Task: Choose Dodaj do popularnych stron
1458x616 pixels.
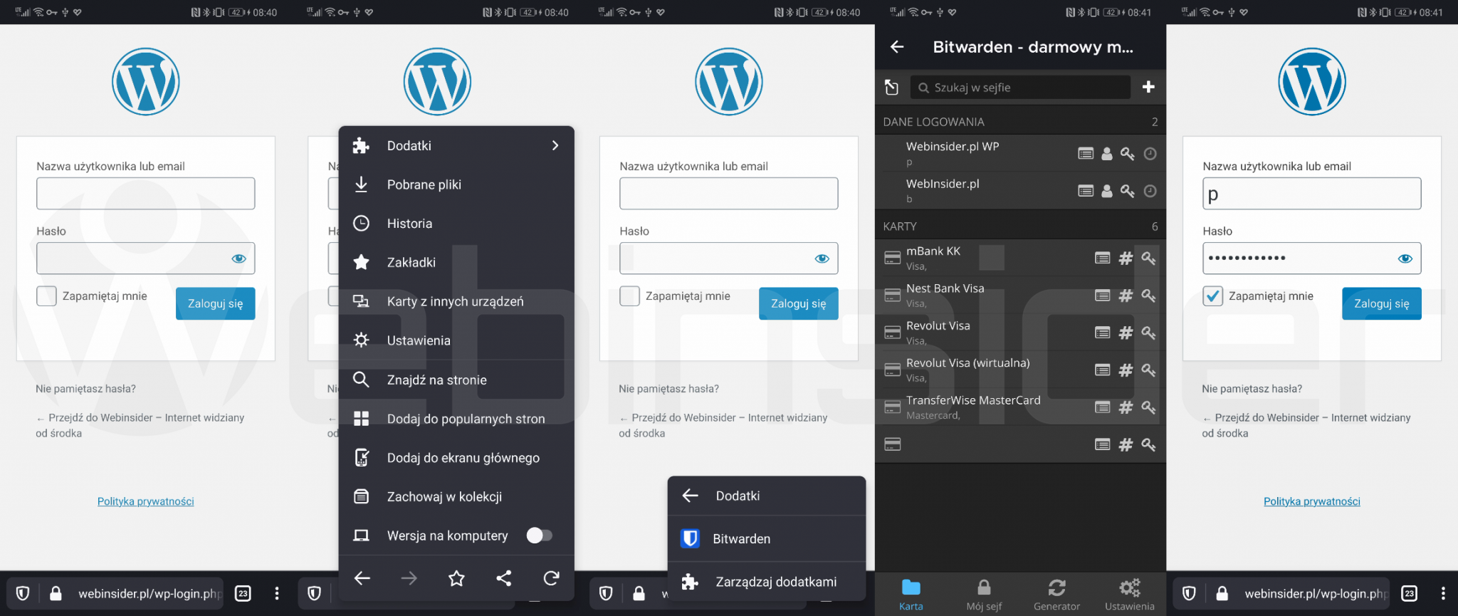Action: tap(456, 419)
